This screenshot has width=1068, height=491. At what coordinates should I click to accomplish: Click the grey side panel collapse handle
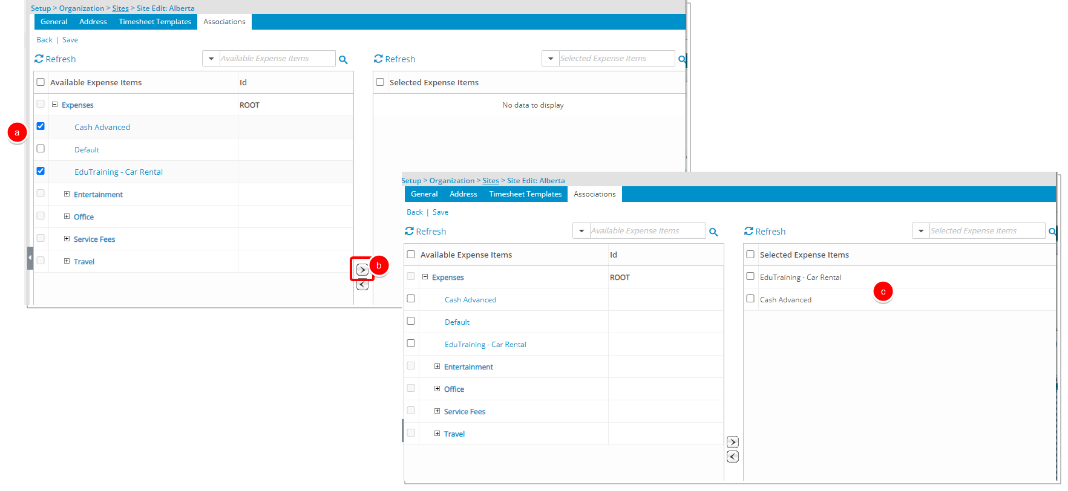tap(30, 258)
